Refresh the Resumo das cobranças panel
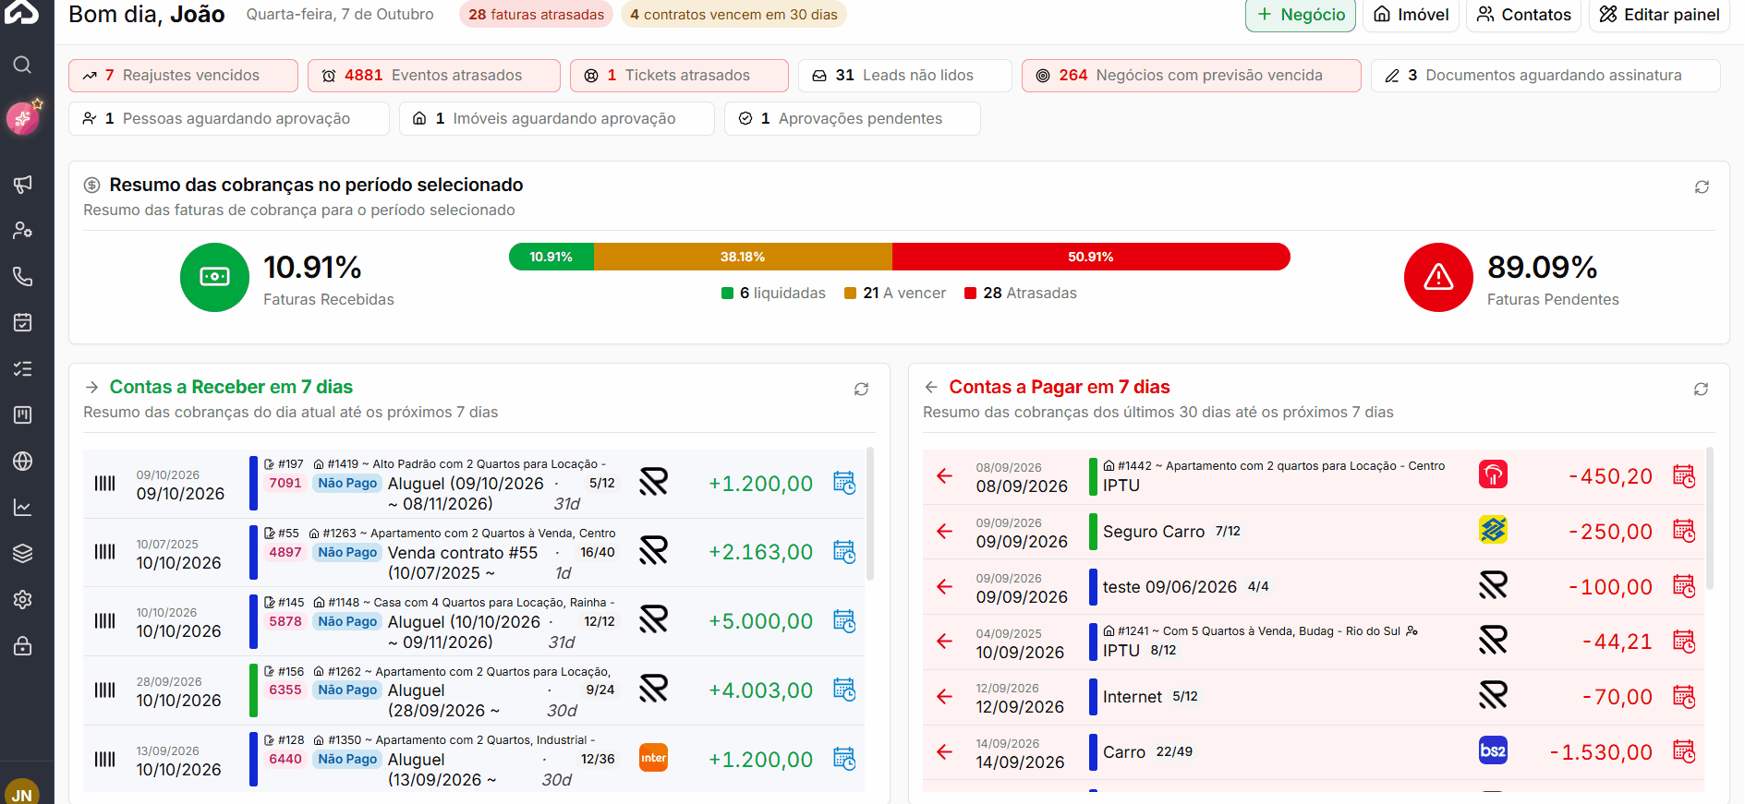Image resolution: width=1745 pixels, height=804 pixels. [1702, 186]
